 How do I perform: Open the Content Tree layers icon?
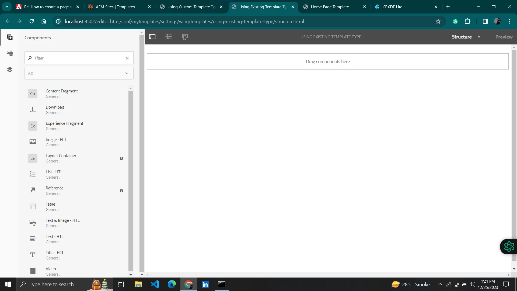tap(10, 70)
